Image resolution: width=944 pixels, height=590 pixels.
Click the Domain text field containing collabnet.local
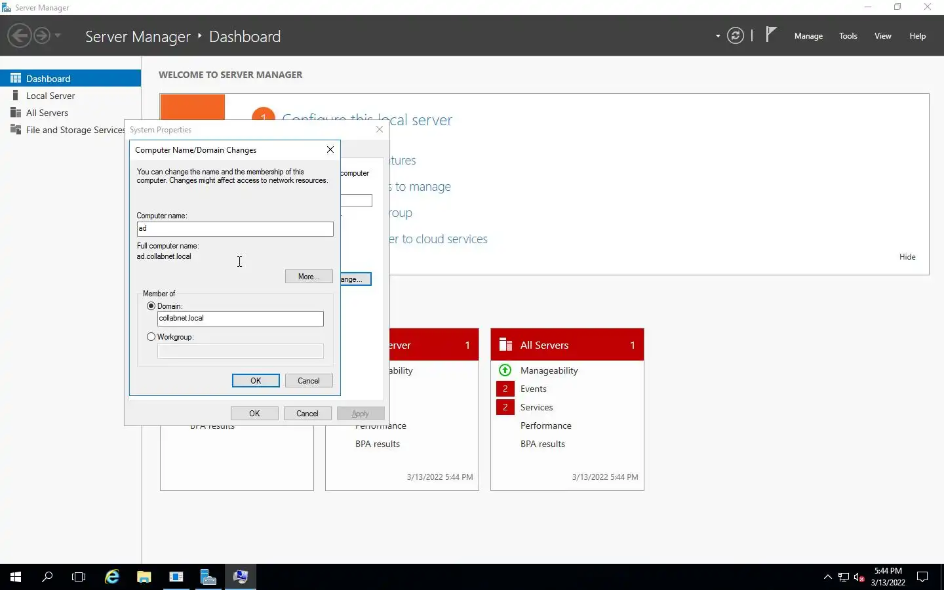240,319
